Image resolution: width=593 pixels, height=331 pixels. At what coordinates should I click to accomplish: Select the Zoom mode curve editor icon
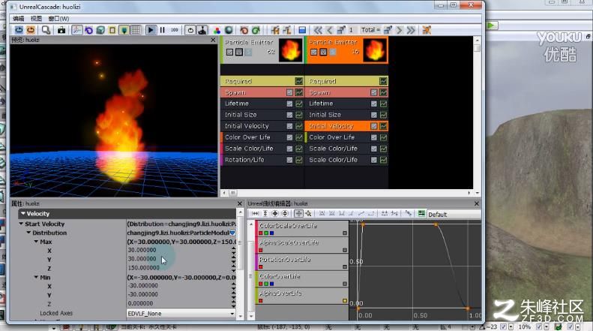[308, 214]
